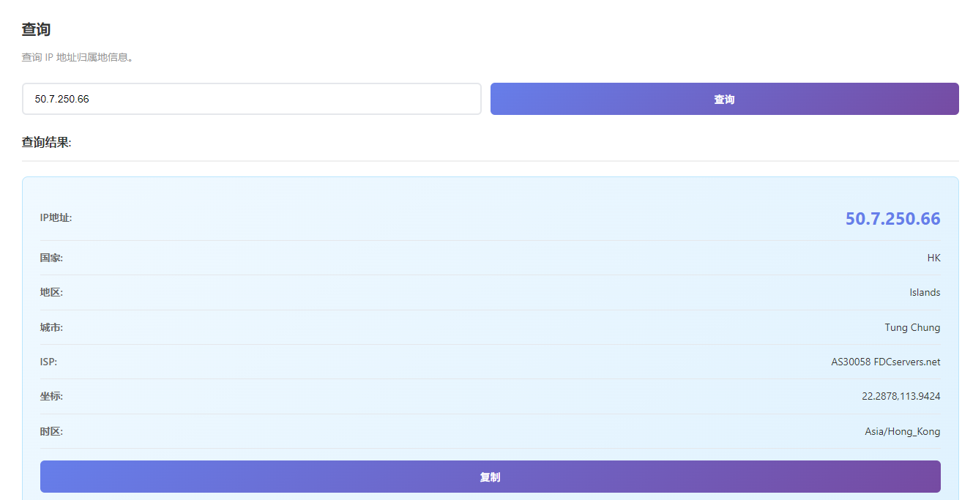
Task: Click the IP address input field
Action: [x=251, y=99]
